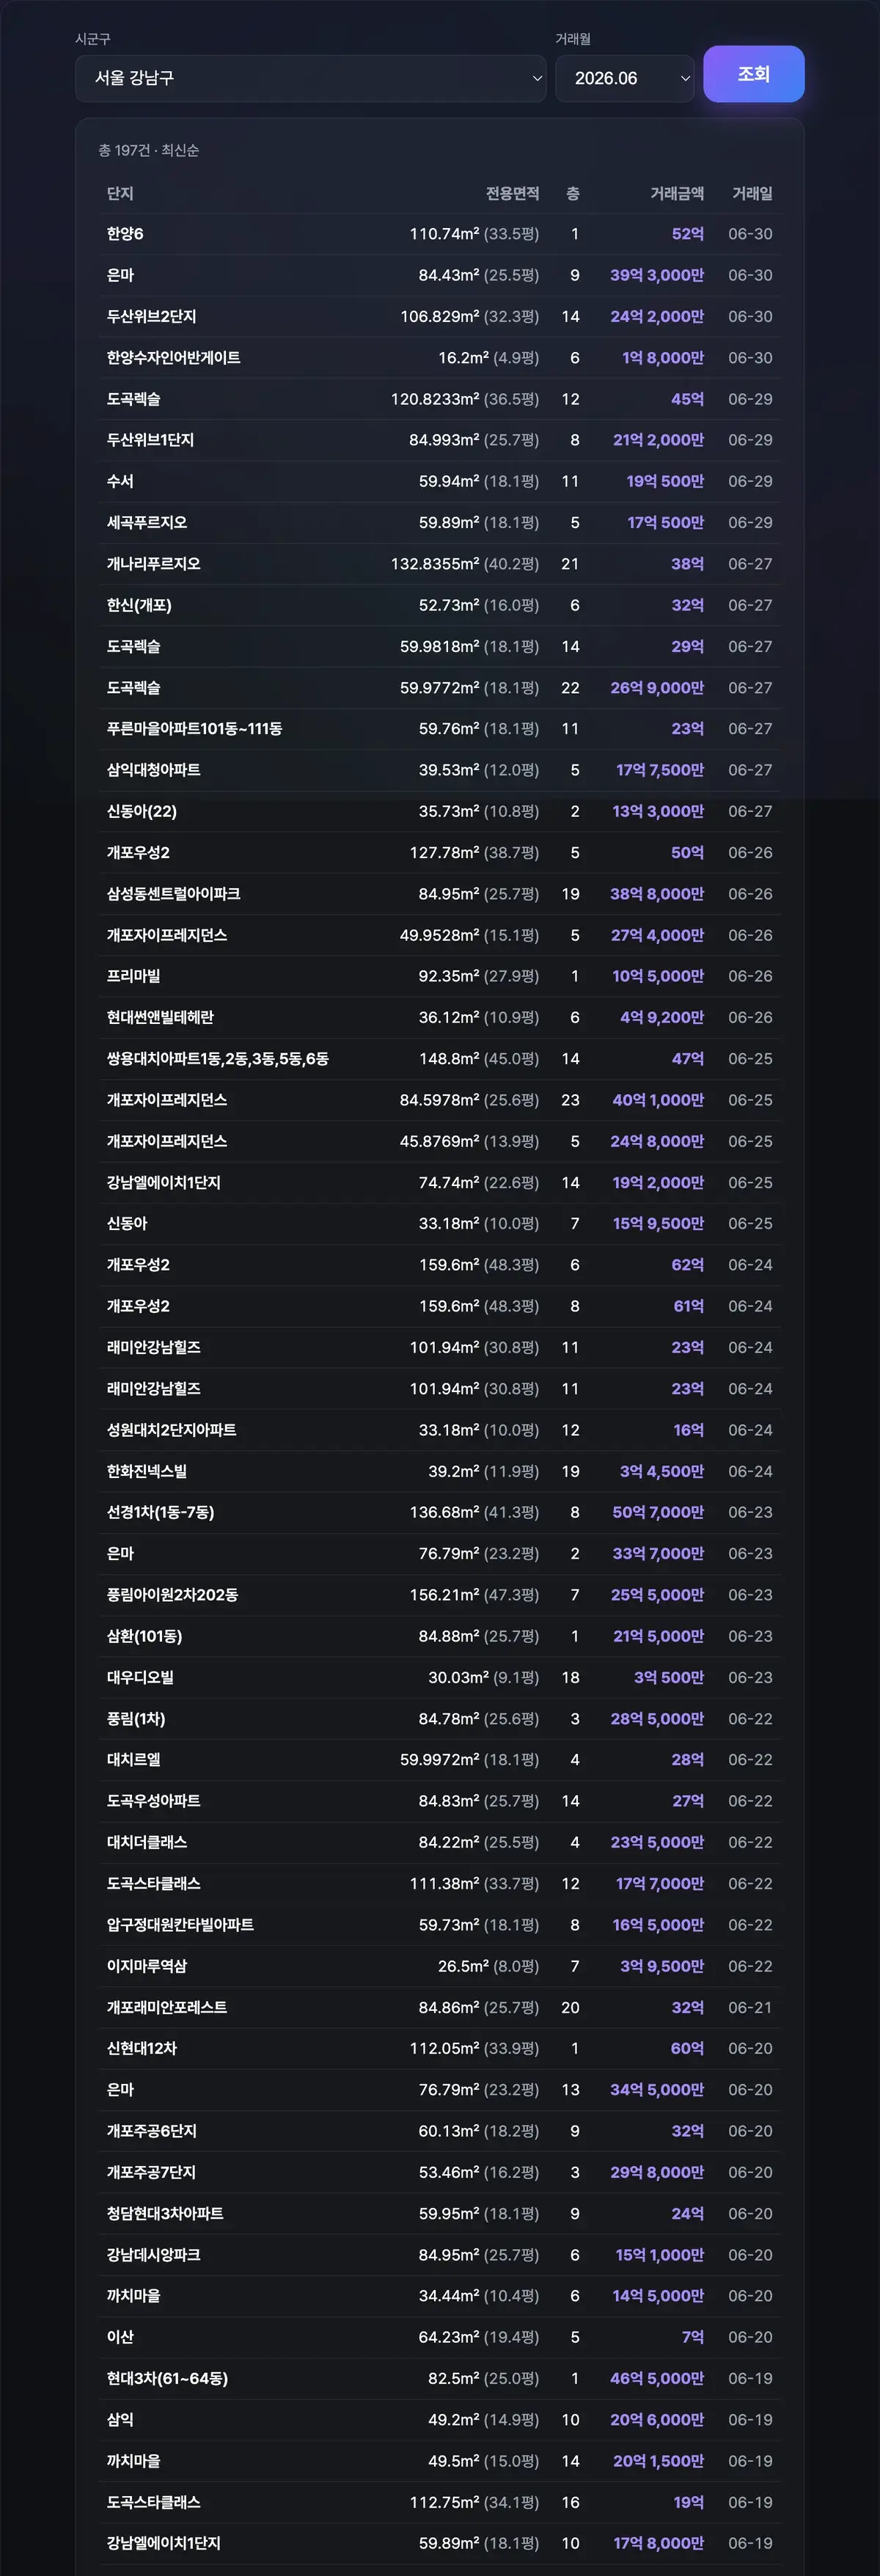Click the 개나리푸르지오 complex name
The height and width of the screenshot is (2576, 880).
(x=154, y=564)
